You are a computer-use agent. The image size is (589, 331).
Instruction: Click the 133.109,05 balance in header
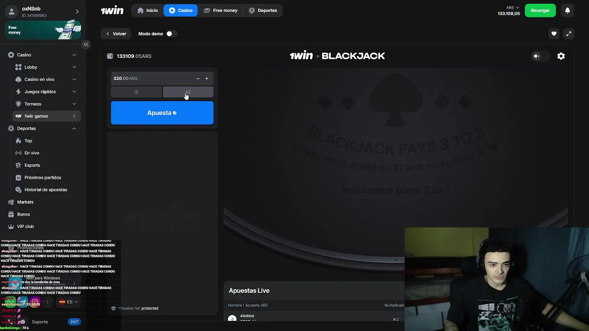508,14
